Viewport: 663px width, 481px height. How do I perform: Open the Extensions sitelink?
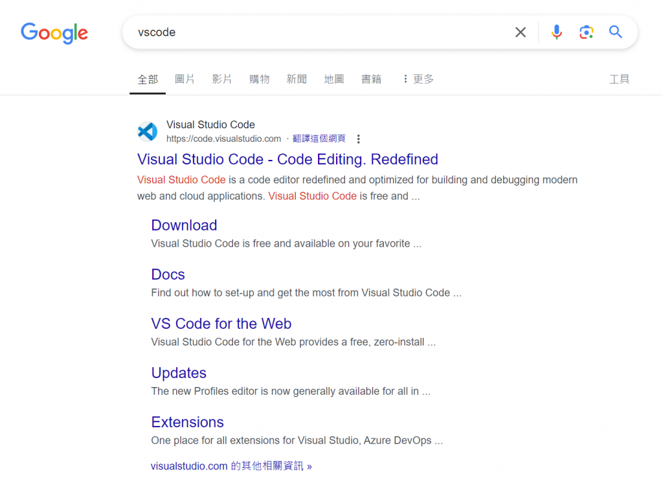click(187, 422)
